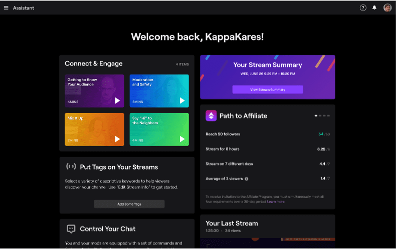
Task: Click the Path to Affiliate badge icon
Action: click(211, 115)
